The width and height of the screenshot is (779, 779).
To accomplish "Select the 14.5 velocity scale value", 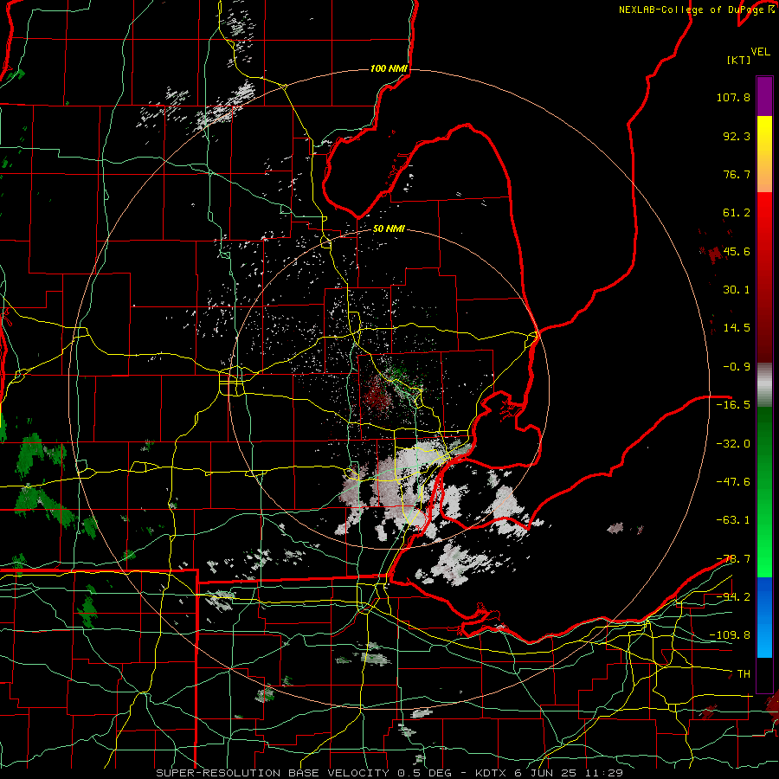I will point(737,328).
